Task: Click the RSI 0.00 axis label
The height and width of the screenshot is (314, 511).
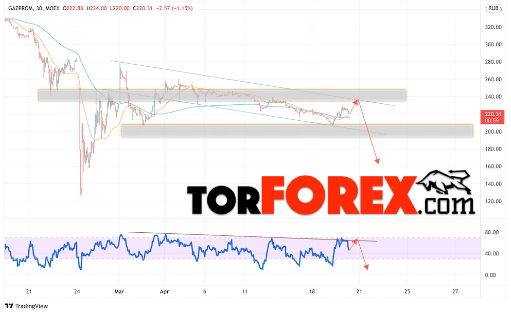Action: [490, 275]
